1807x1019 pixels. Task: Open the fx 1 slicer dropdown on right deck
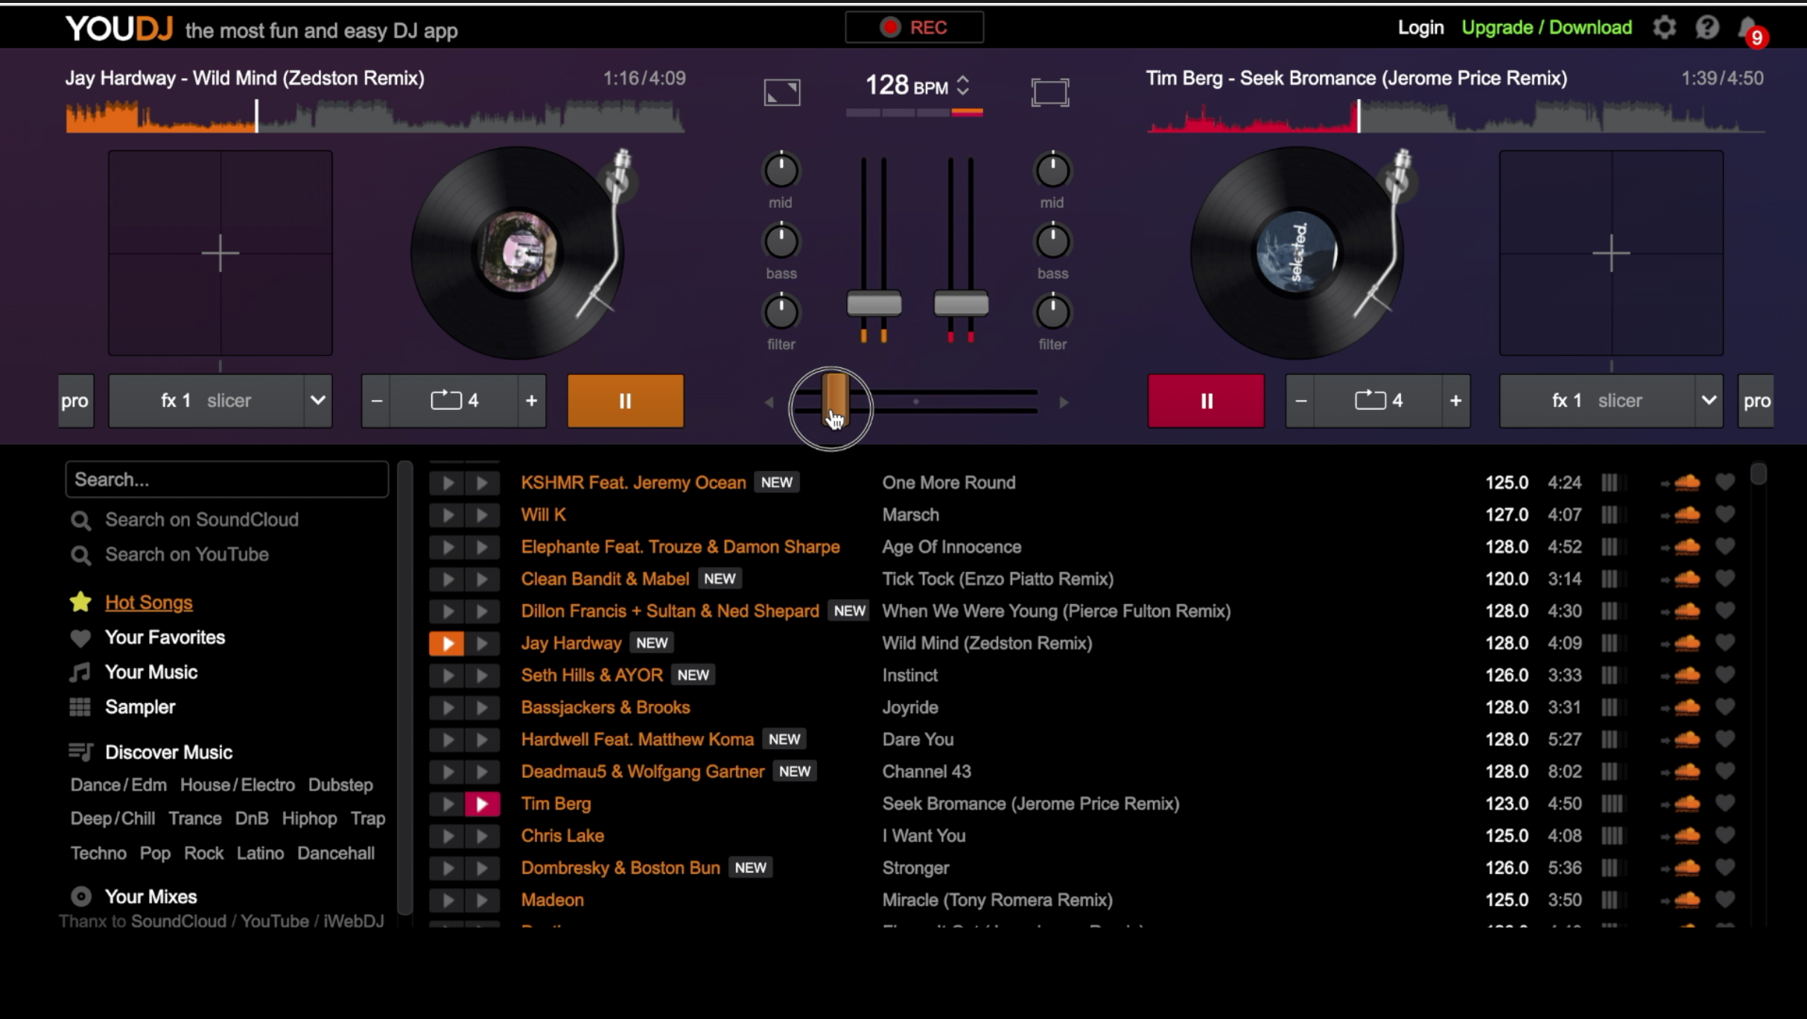1709,400
